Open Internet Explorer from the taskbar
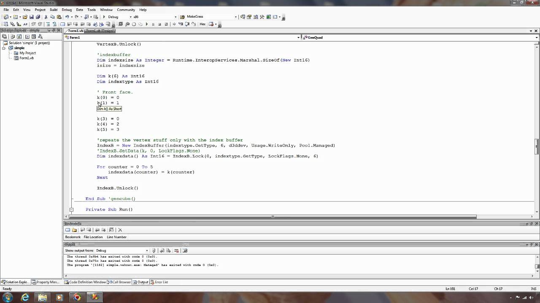Screen dimensions: 540x303 [x=25, y=298]
